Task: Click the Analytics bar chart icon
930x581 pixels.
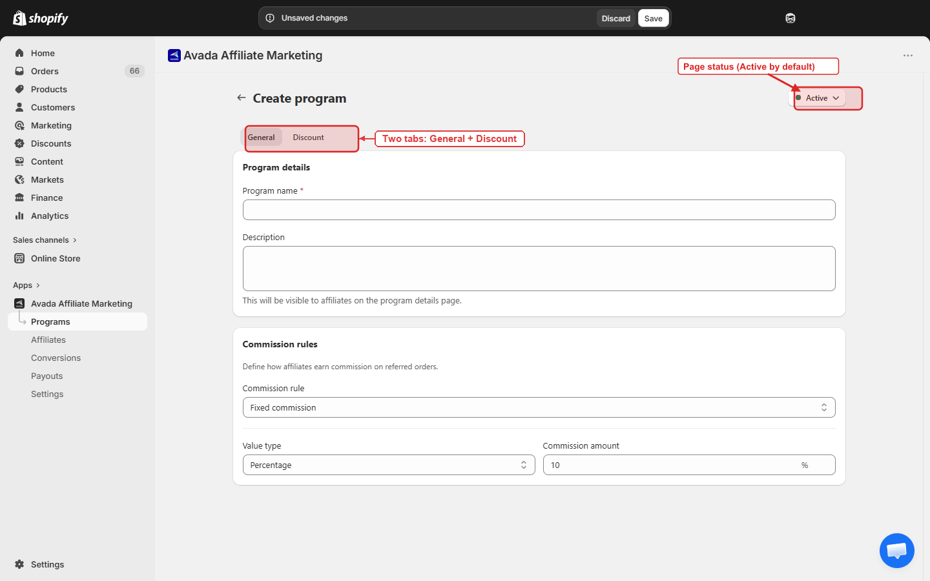Action: coord(19,216)
